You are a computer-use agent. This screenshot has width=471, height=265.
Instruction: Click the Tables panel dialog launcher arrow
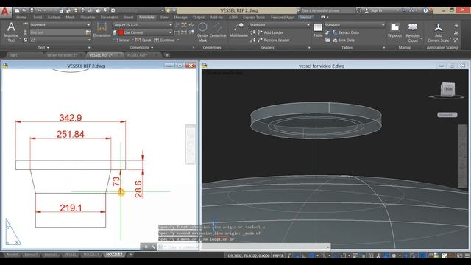pyautogui.click(x=384, y=48)
